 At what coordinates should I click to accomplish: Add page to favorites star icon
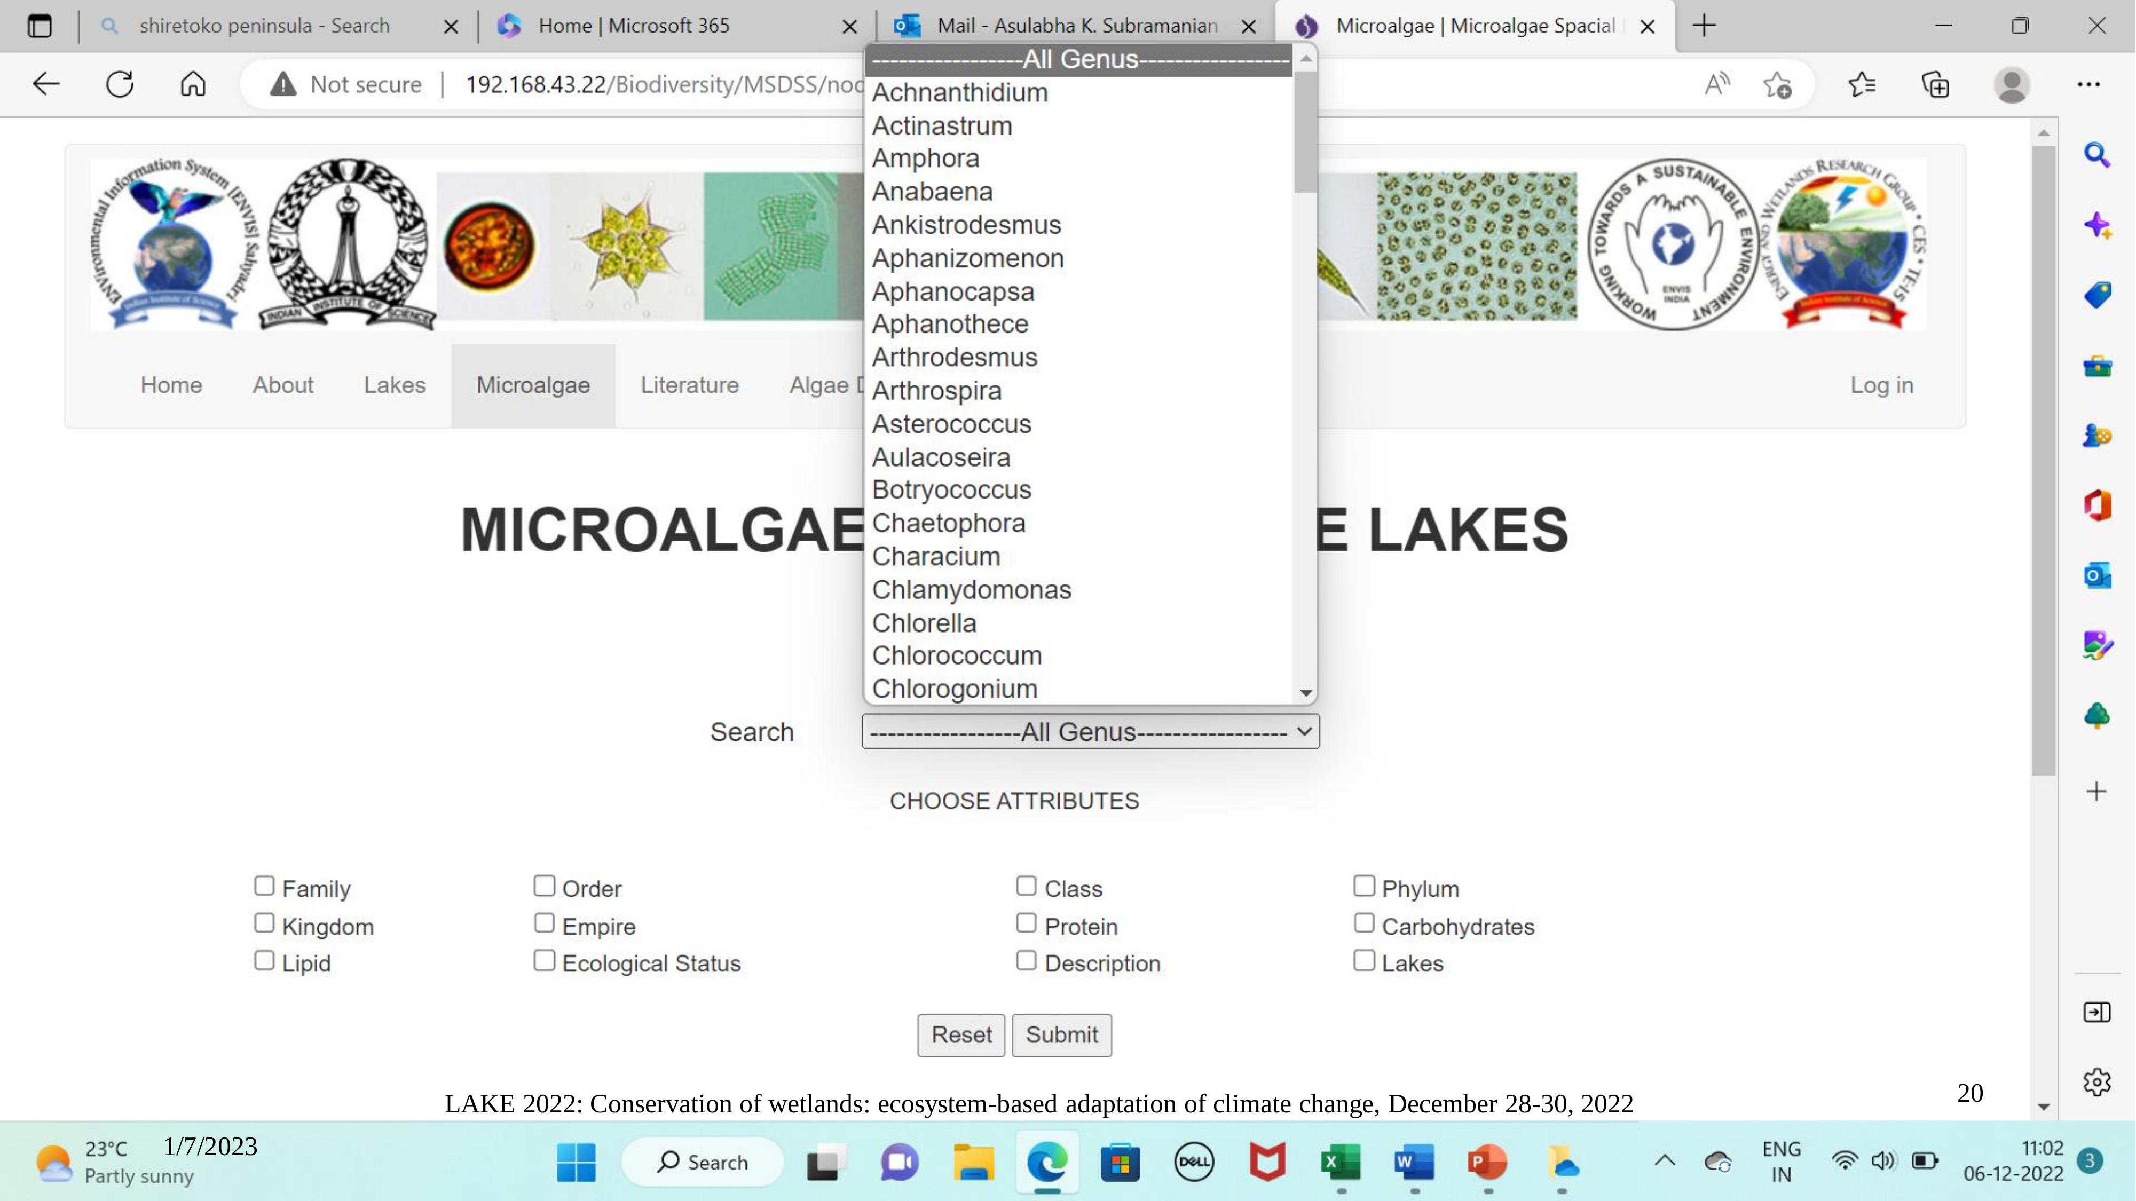coord(1777,84)
